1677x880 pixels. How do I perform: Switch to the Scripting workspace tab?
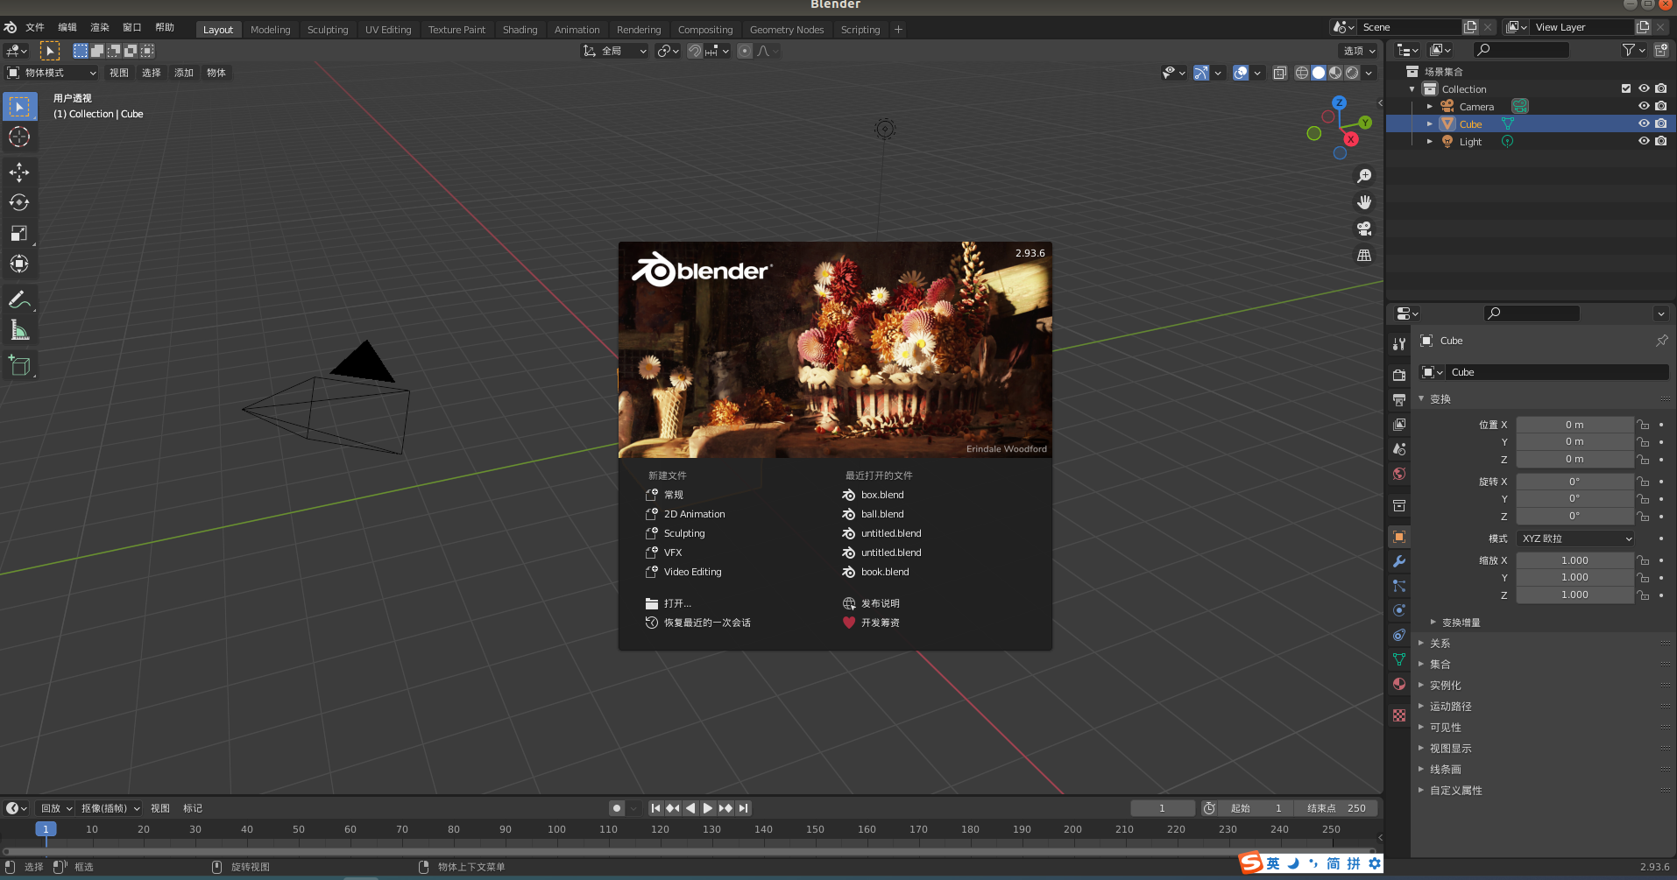click(860, 30)
